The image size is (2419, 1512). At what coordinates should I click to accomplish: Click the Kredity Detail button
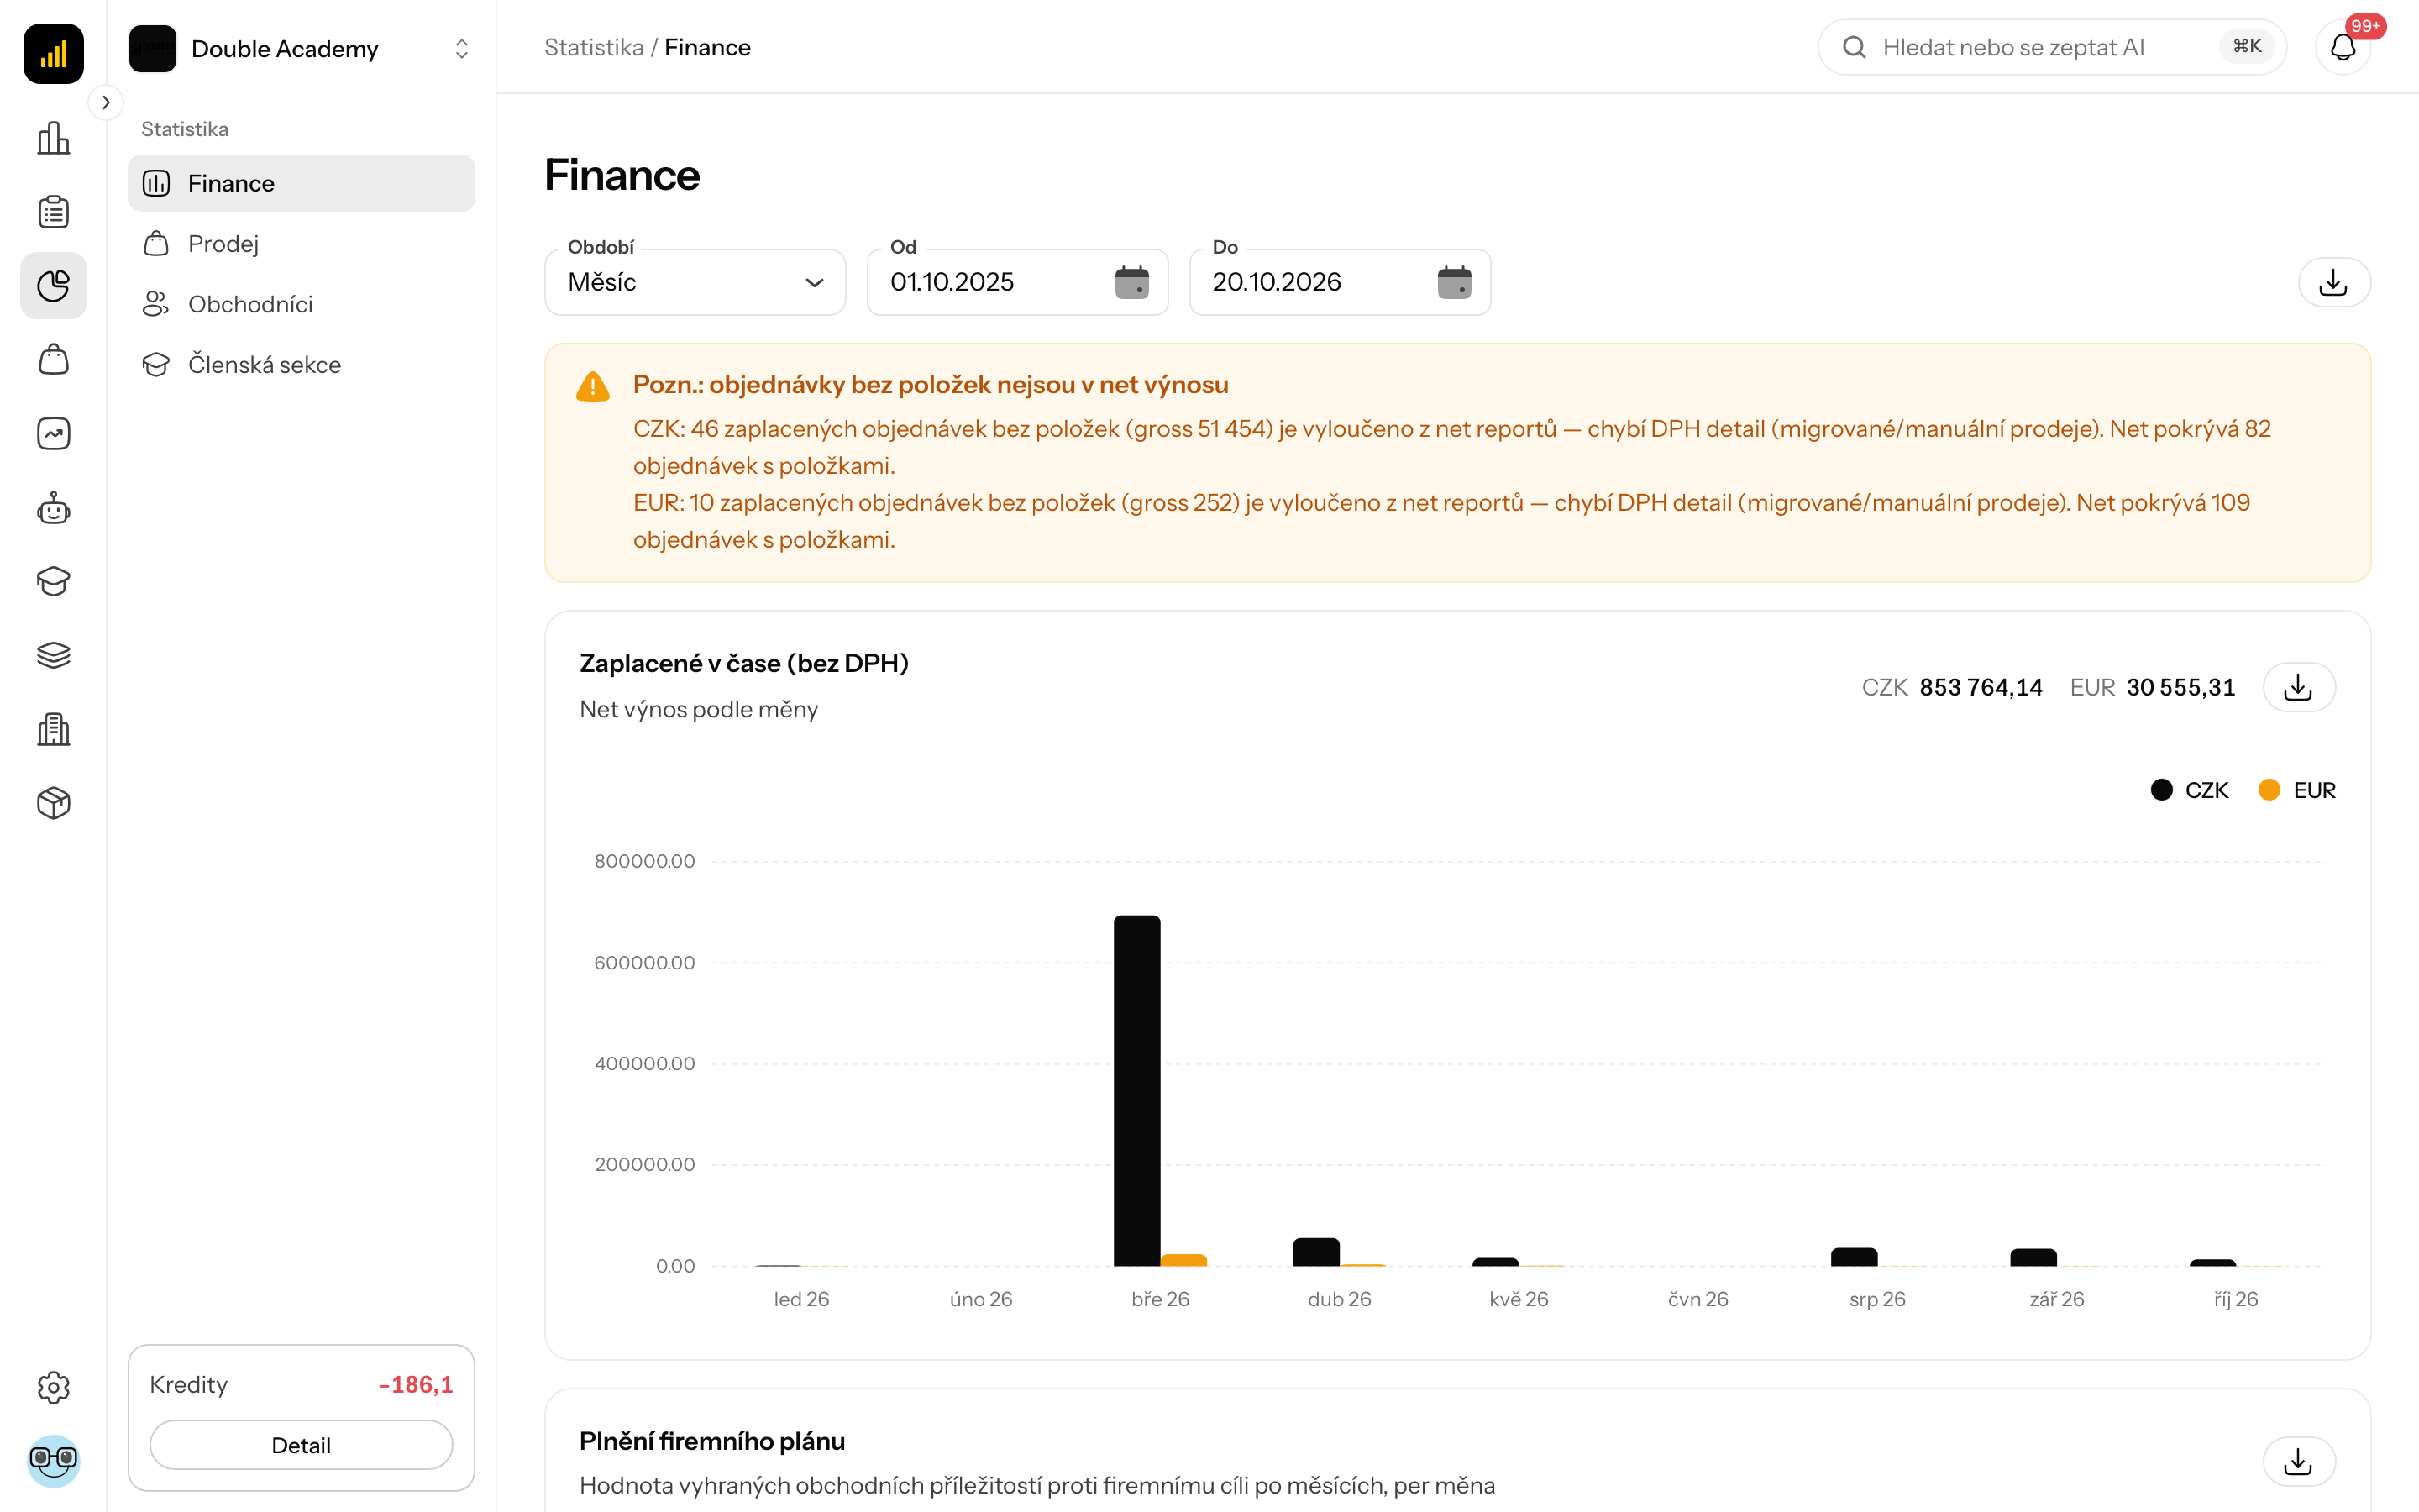click(x=301, y=1444)
